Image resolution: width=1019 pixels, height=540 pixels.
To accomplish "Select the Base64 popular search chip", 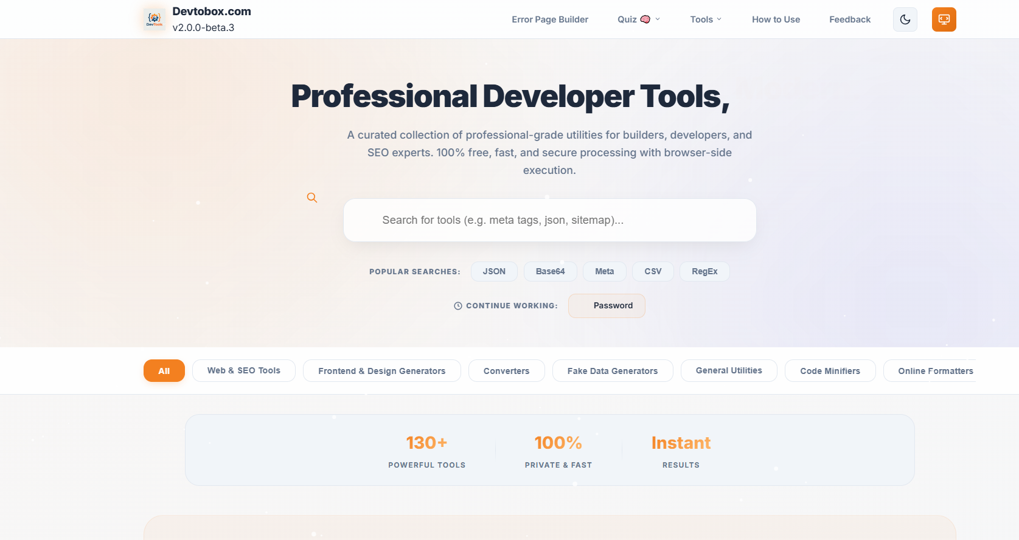I will 551,271.
